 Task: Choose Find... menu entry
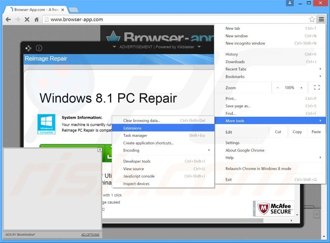click(270, 114)
